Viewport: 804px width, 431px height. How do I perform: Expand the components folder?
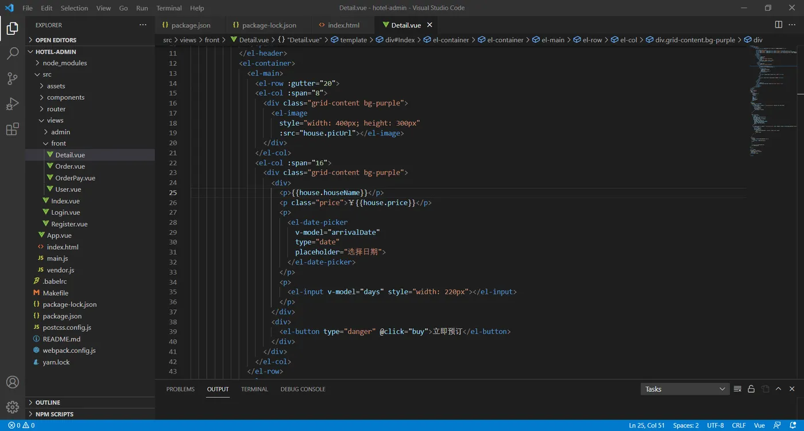click(90, 98)
